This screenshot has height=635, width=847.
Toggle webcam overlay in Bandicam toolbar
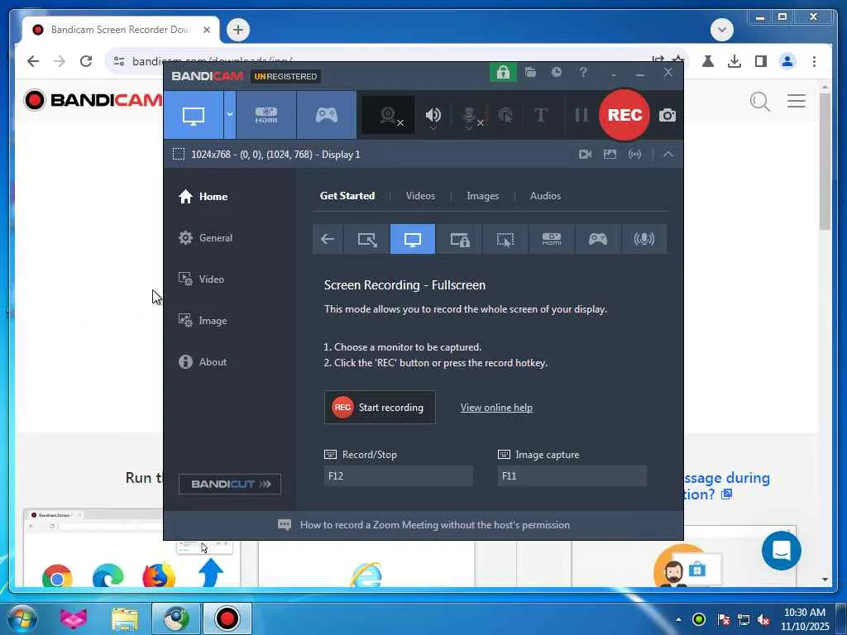[x=389, y=115]
